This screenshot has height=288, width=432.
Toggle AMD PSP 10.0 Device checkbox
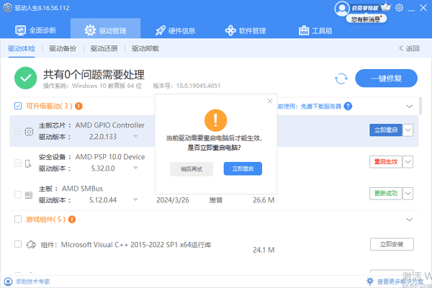coord(18,163)
